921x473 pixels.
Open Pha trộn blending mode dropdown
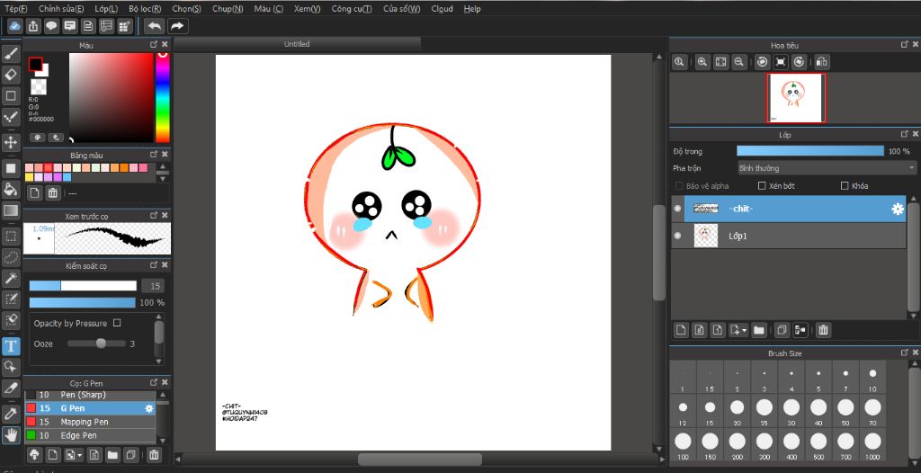coord(826,168)
